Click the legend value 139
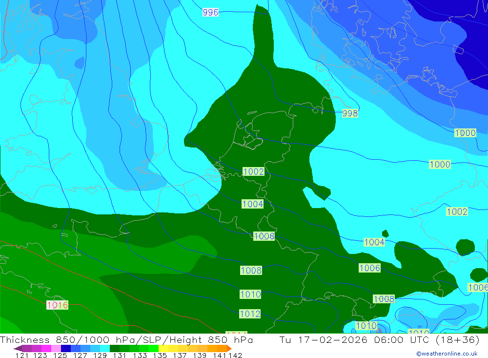 pyautogui.click(x=200, y=355)
